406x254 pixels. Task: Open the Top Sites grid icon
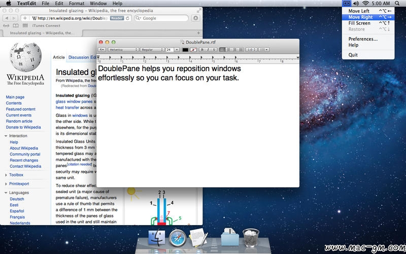[x=25, y=26]
